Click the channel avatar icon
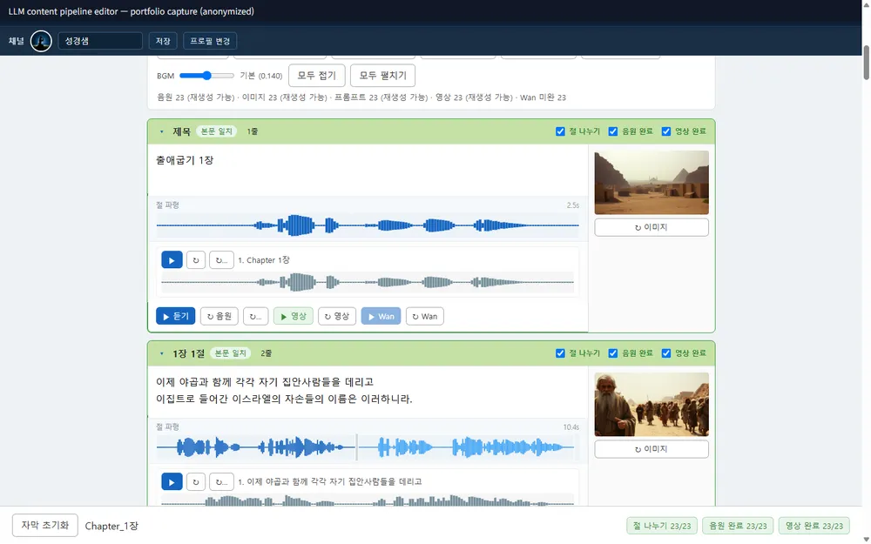Screen dimensions: 871x544 (x=41, y=41)
